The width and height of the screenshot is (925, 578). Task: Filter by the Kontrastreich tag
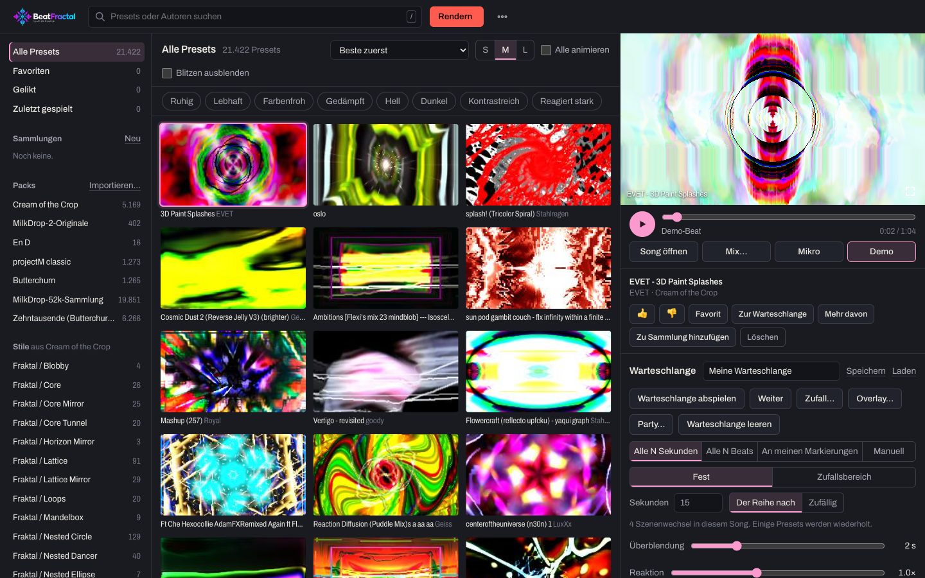[494, 101]
